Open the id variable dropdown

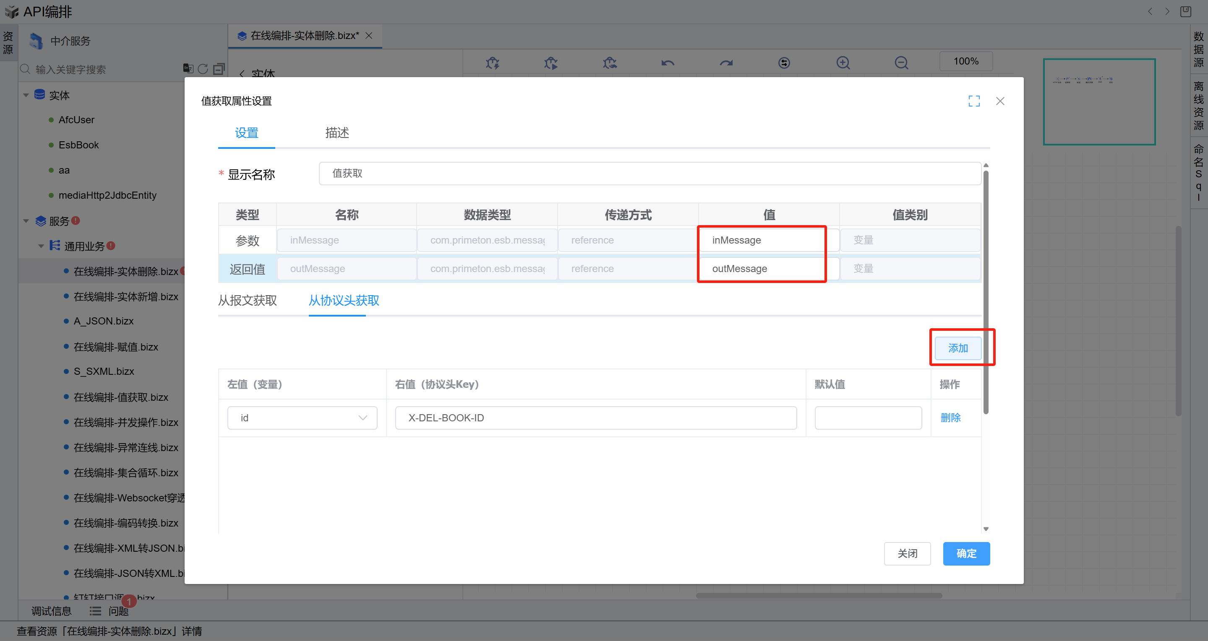pos(302,418)
